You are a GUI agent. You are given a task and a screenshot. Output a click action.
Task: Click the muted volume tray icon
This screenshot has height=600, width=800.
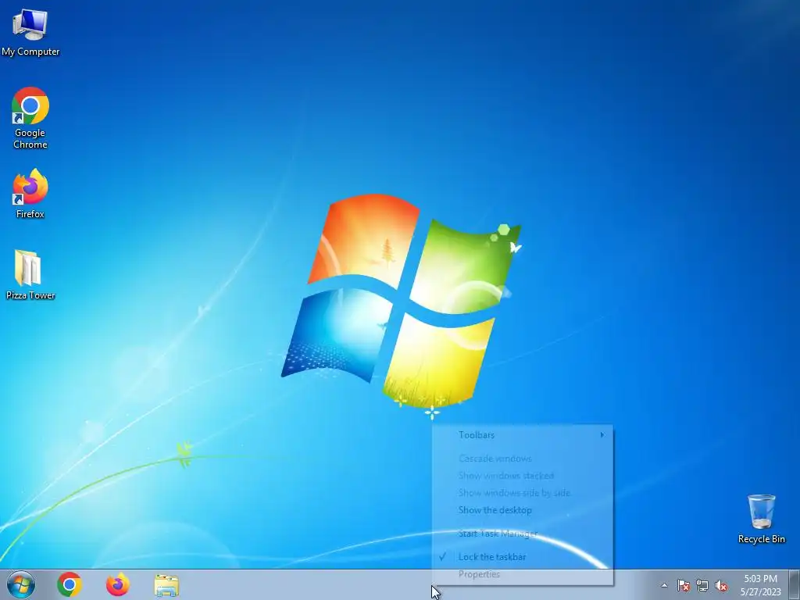tap(721, 585)
